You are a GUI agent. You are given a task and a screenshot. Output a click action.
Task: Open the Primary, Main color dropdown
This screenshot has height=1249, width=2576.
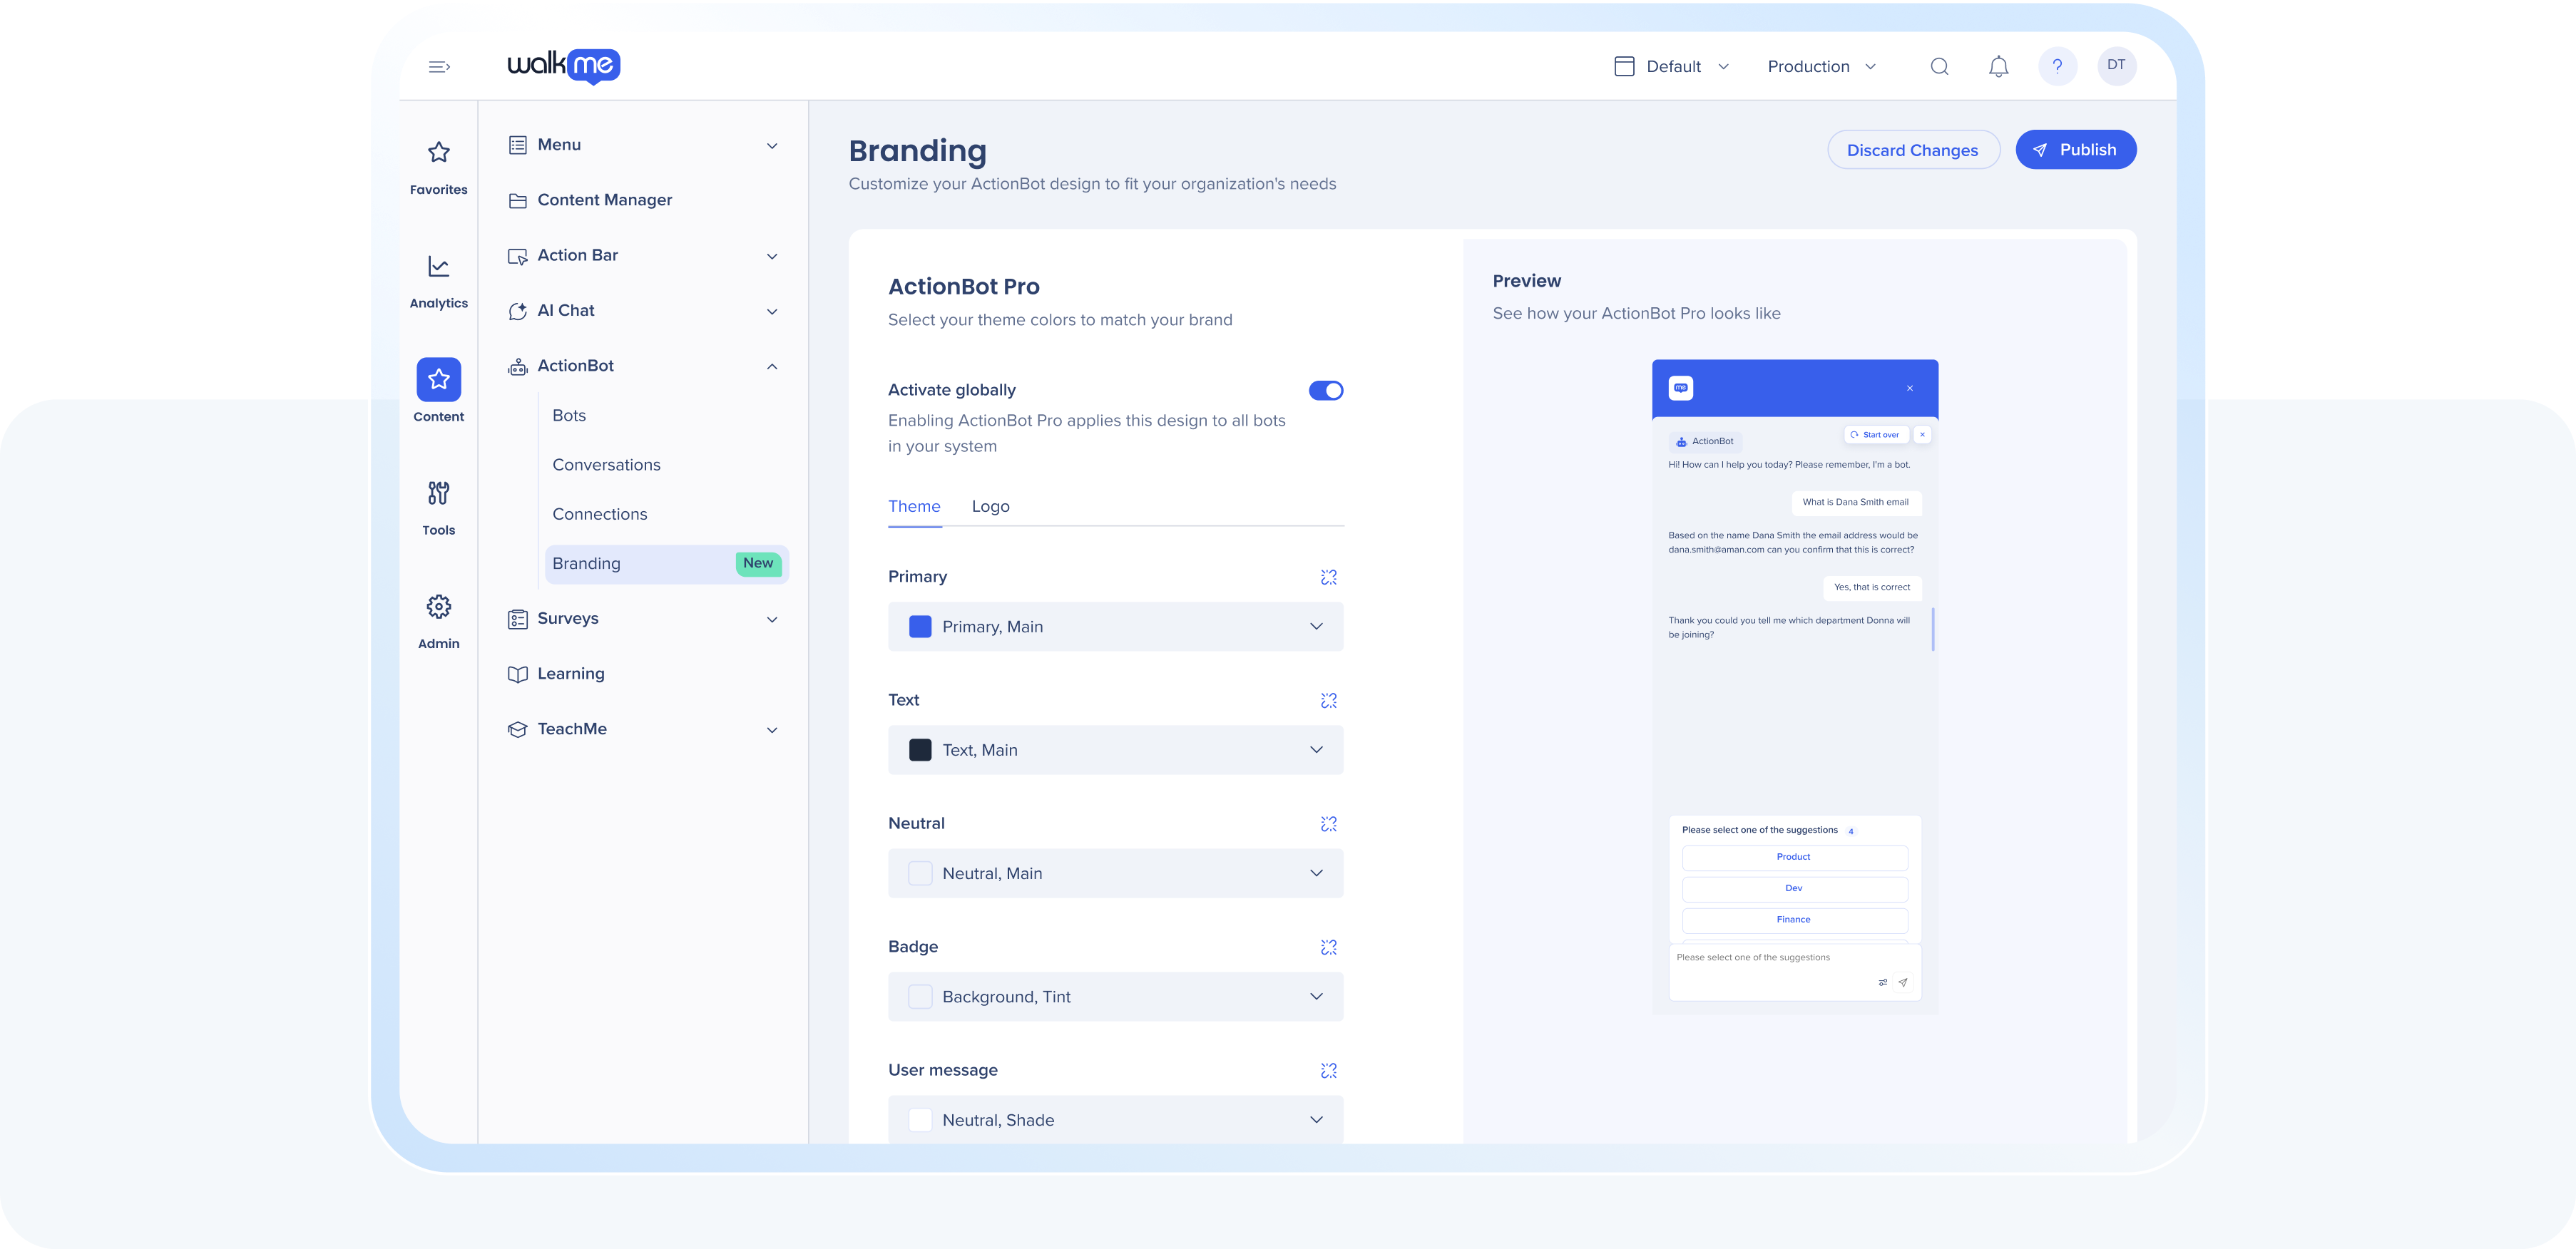tap(1115, 627)
